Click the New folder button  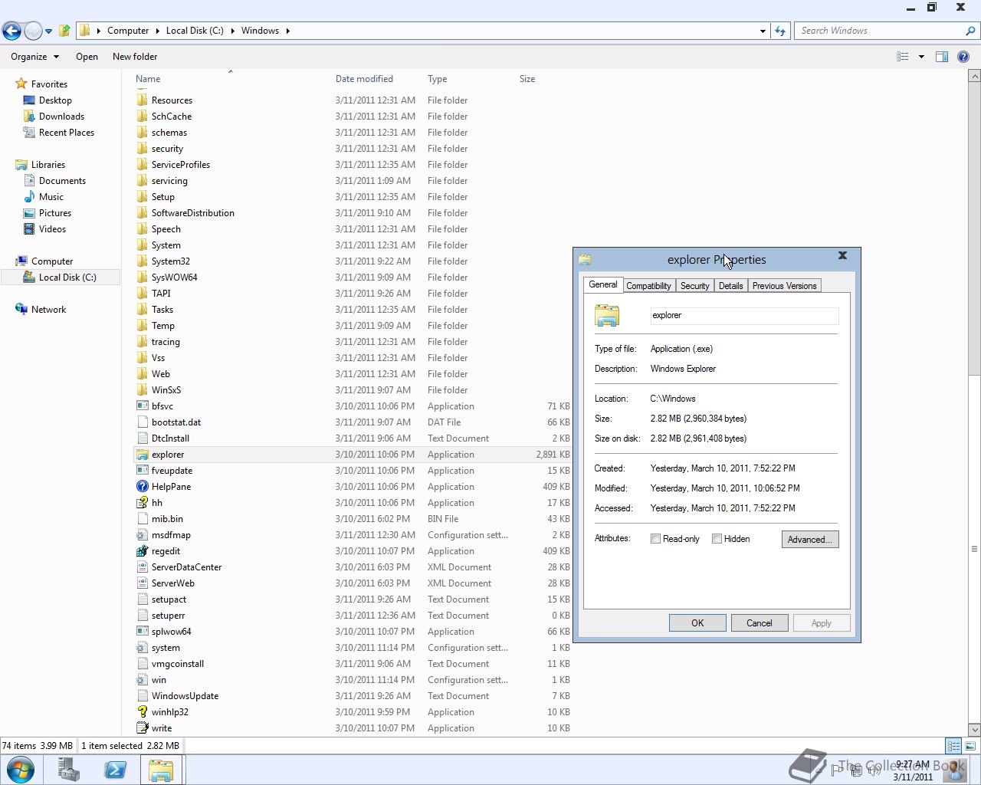click(x=135, y=57)
